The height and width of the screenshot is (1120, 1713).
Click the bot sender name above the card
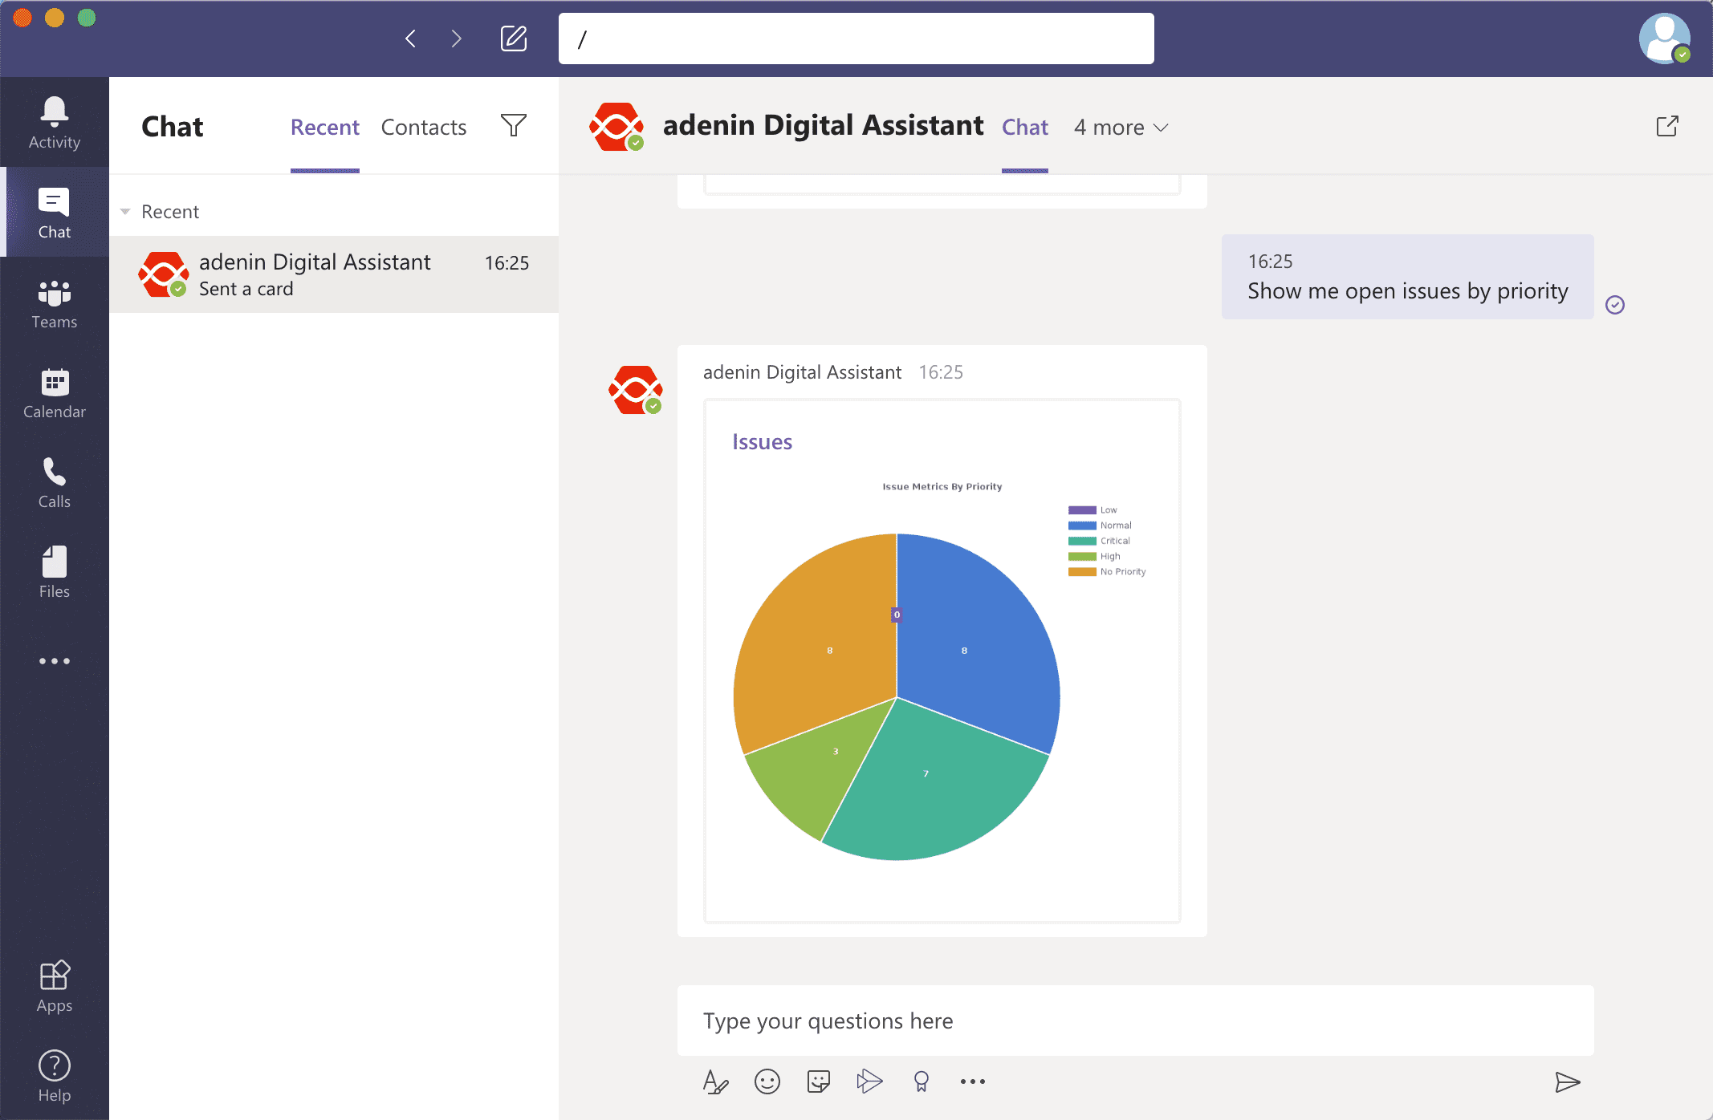tap(802, 372)
